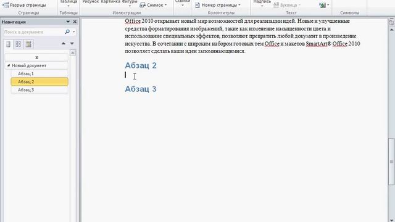This screenshot has height=222, width=395.
Task: Open the Ссылки links dropdown
Action: pyautogui.click(x=183, y=4)
